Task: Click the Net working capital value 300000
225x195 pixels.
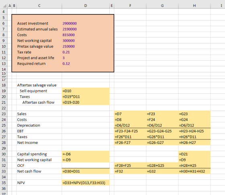Action: [x=69, y=41]
